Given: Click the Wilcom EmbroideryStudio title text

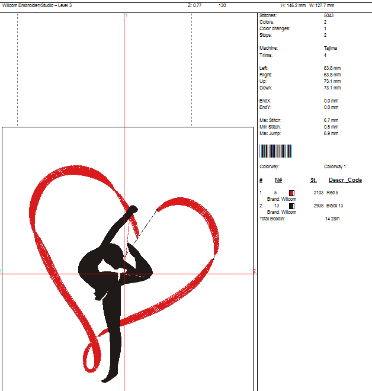Looking at the screenshot, I should coord(37,5).
